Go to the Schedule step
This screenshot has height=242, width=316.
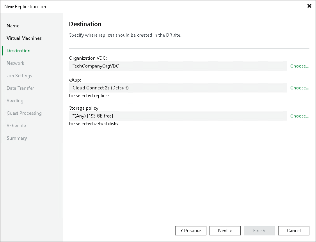coord(16,125)
